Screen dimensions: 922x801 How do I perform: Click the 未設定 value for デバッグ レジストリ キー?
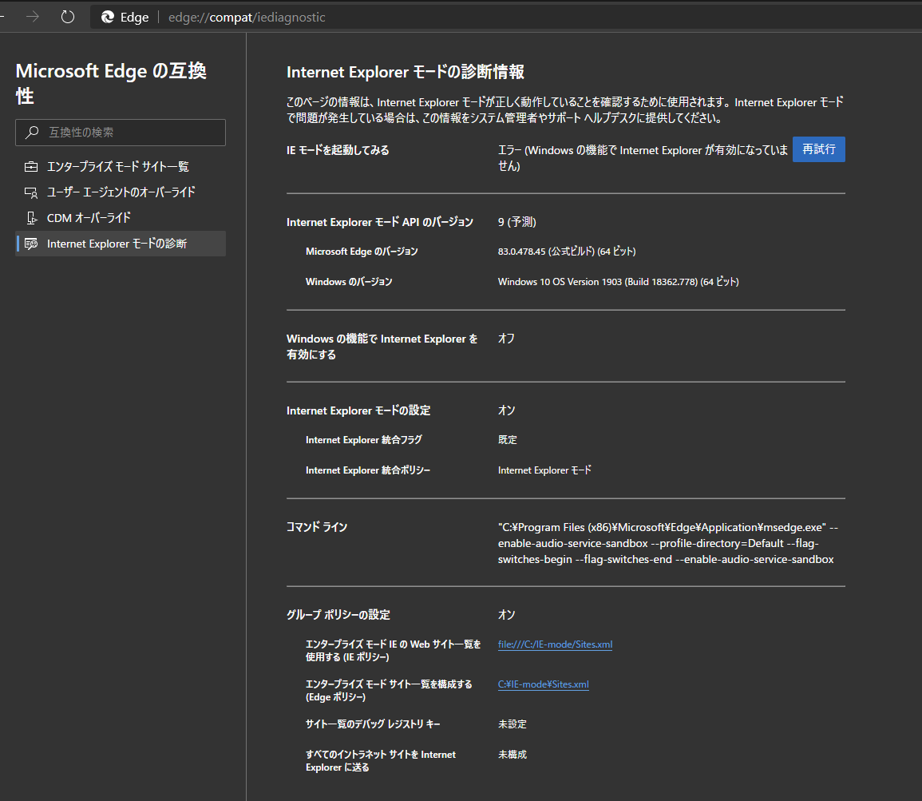512,724
